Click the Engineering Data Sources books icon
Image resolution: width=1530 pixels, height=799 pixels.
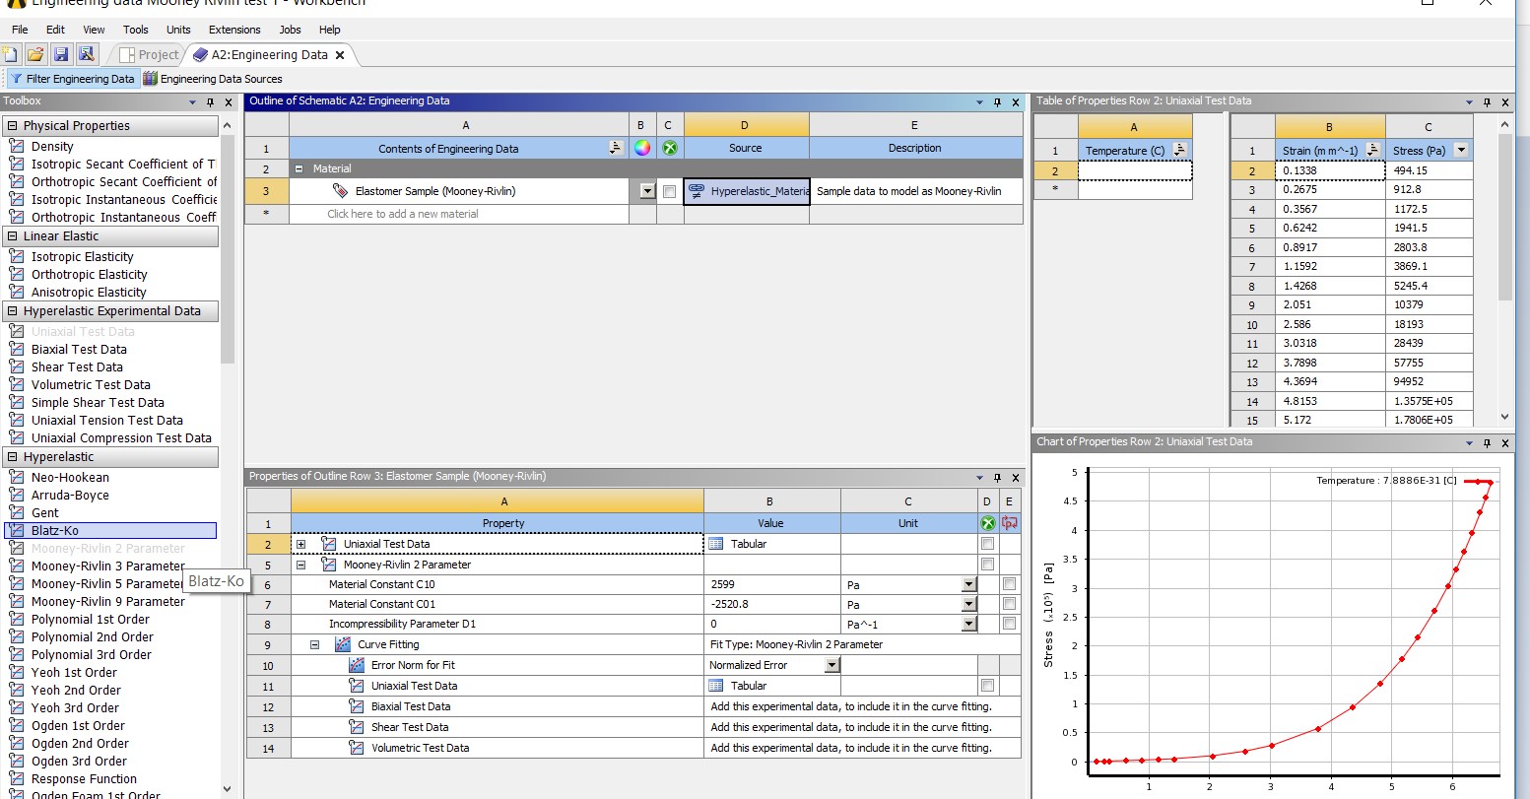[150, 79]
